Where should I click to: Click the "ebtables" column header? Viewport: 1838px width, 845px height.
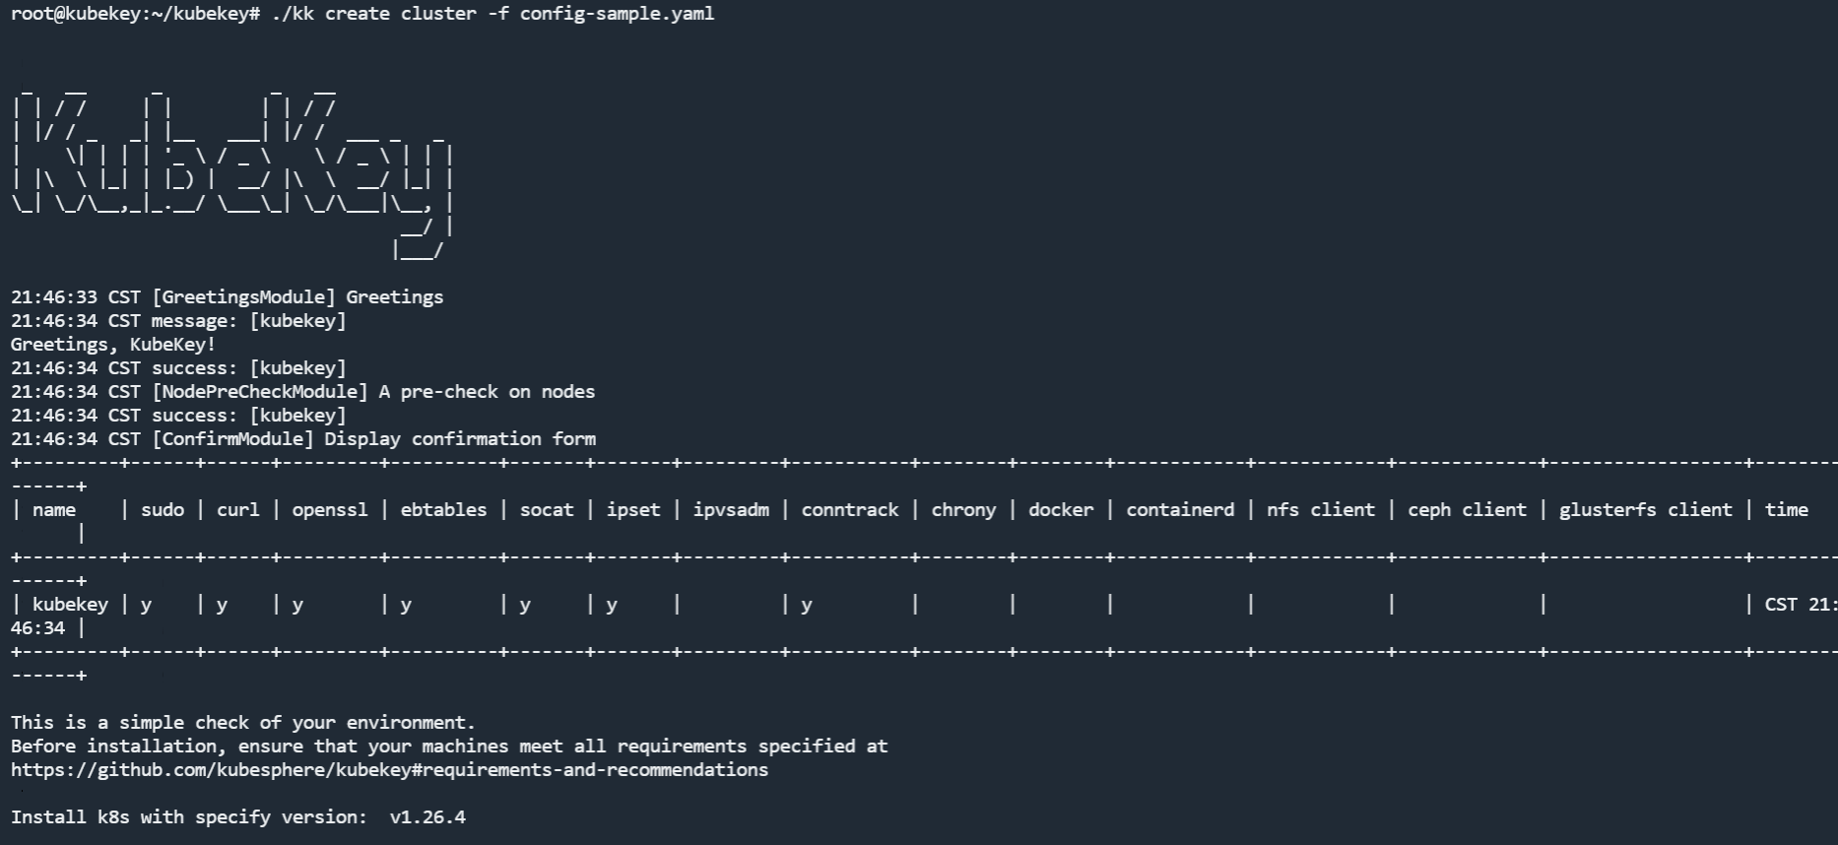443,510
